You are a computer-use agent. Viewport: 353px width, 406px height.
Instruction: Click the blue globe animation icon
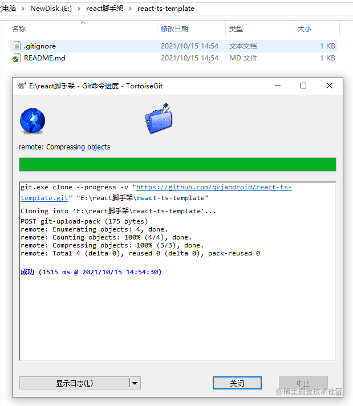pyautogui.click(x=33, y=121)
